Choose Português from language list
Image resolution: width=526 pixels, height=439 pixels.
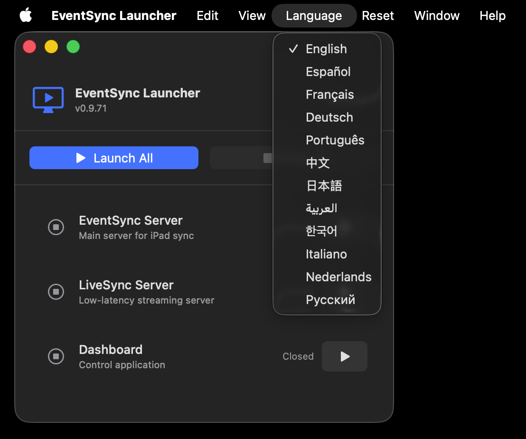tap(327, 140)
